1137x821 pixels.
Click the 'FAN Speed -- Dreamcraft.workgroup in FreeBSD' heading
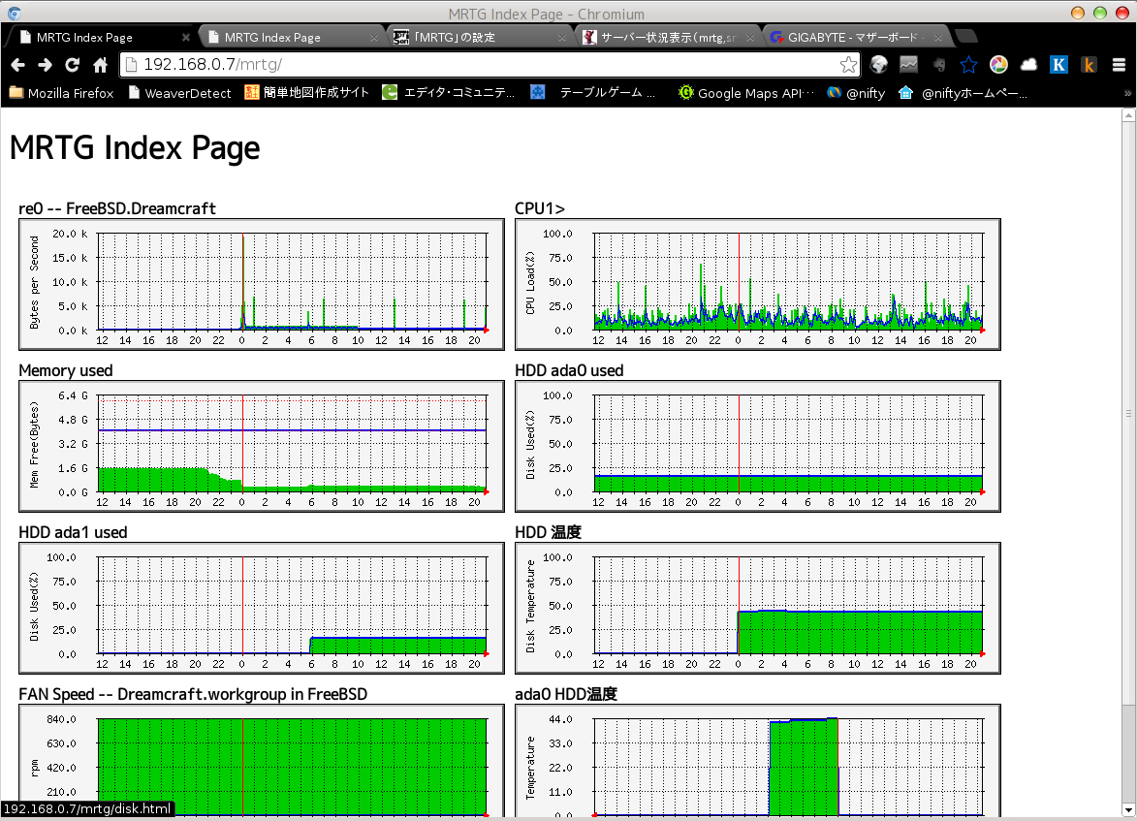[x=193, y=694]
